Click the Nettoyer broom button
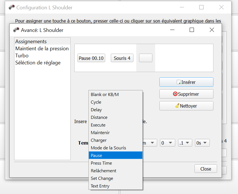238x194 pixels. (x=186, y=106)
